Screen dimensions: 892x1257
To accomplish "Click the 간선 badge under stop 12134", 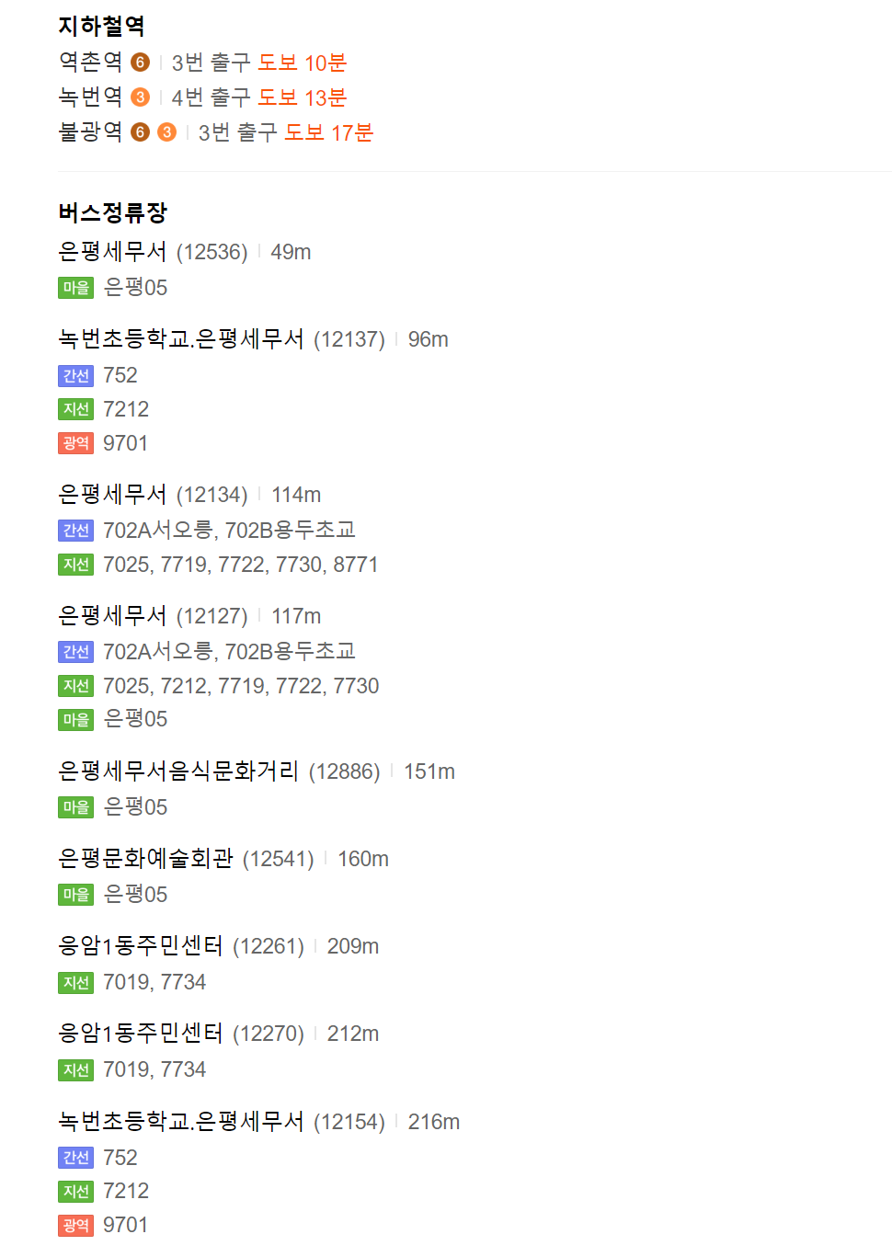I will (76, 531).
